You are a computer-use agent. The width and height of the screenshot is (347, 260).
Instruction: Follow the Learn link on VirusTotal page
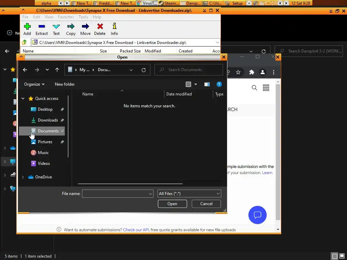coord(267,173)
